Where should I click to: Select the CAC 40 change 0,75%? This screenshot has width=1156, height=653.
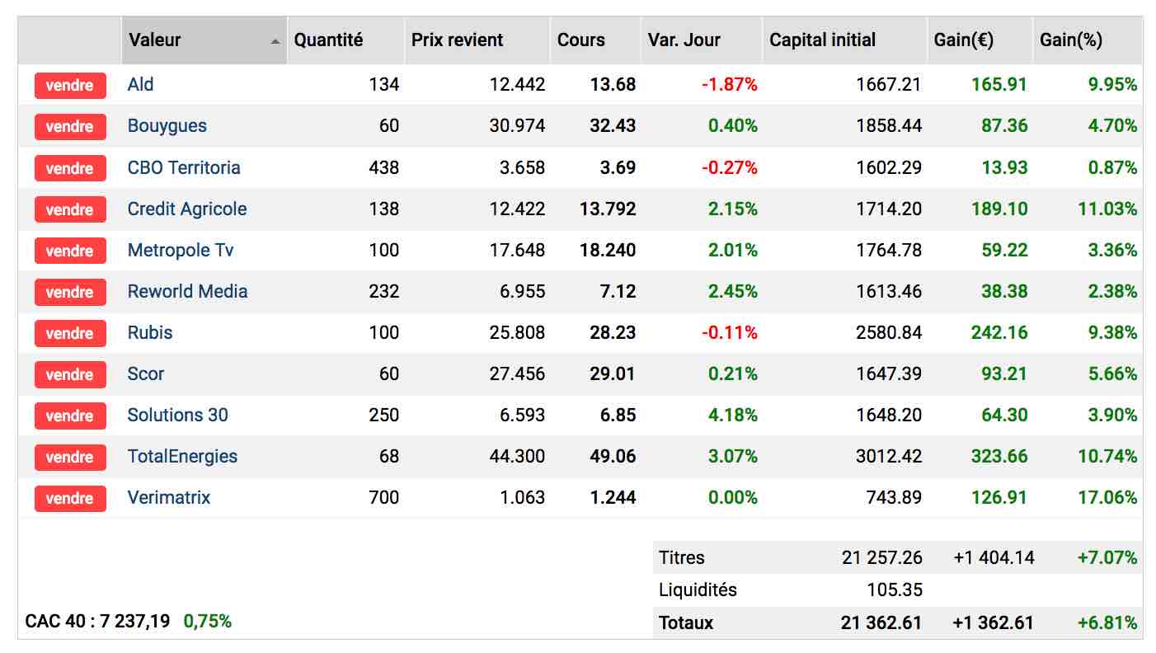click(208, 621)
